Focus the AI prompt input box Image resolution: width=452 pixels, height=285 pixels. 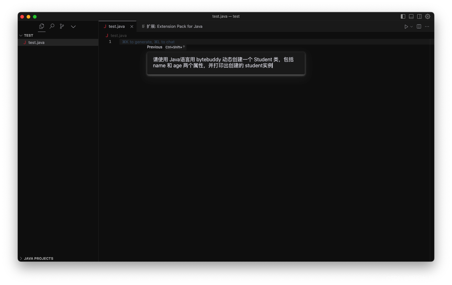coord(226,63)
